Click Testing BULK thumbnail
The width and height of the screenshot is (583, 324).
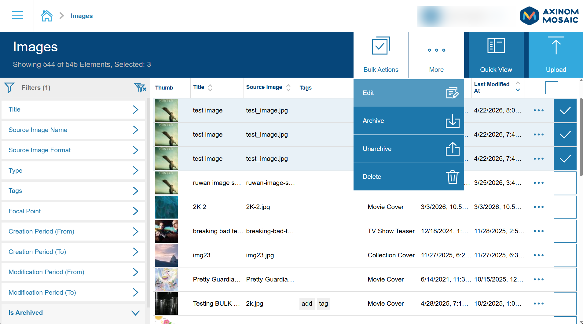(x=166, y=304)
